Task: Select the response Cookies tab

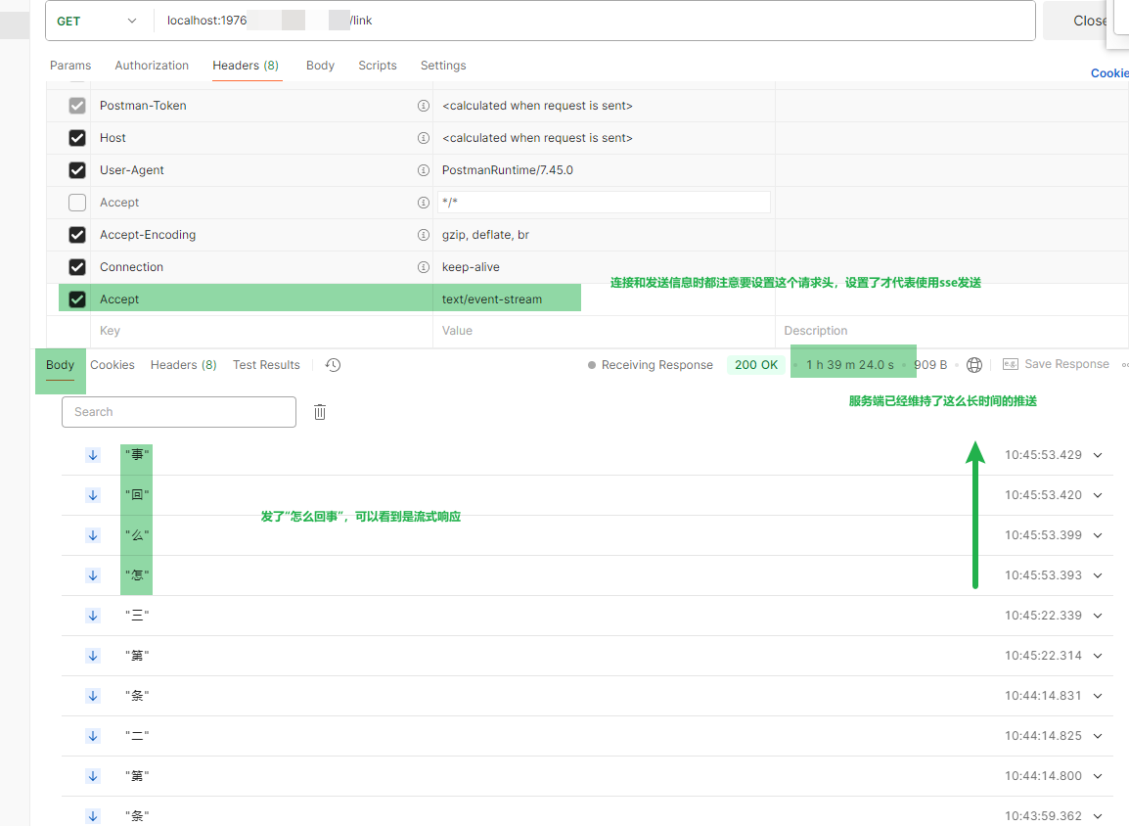Action: 113,365
